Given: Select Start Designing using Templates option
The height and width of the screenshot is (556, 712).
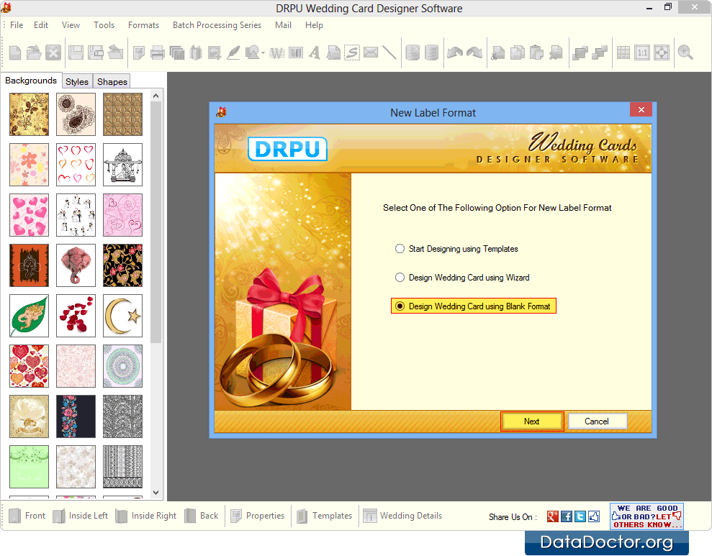Looking at the screenshot, I should (x=457, y=249).
